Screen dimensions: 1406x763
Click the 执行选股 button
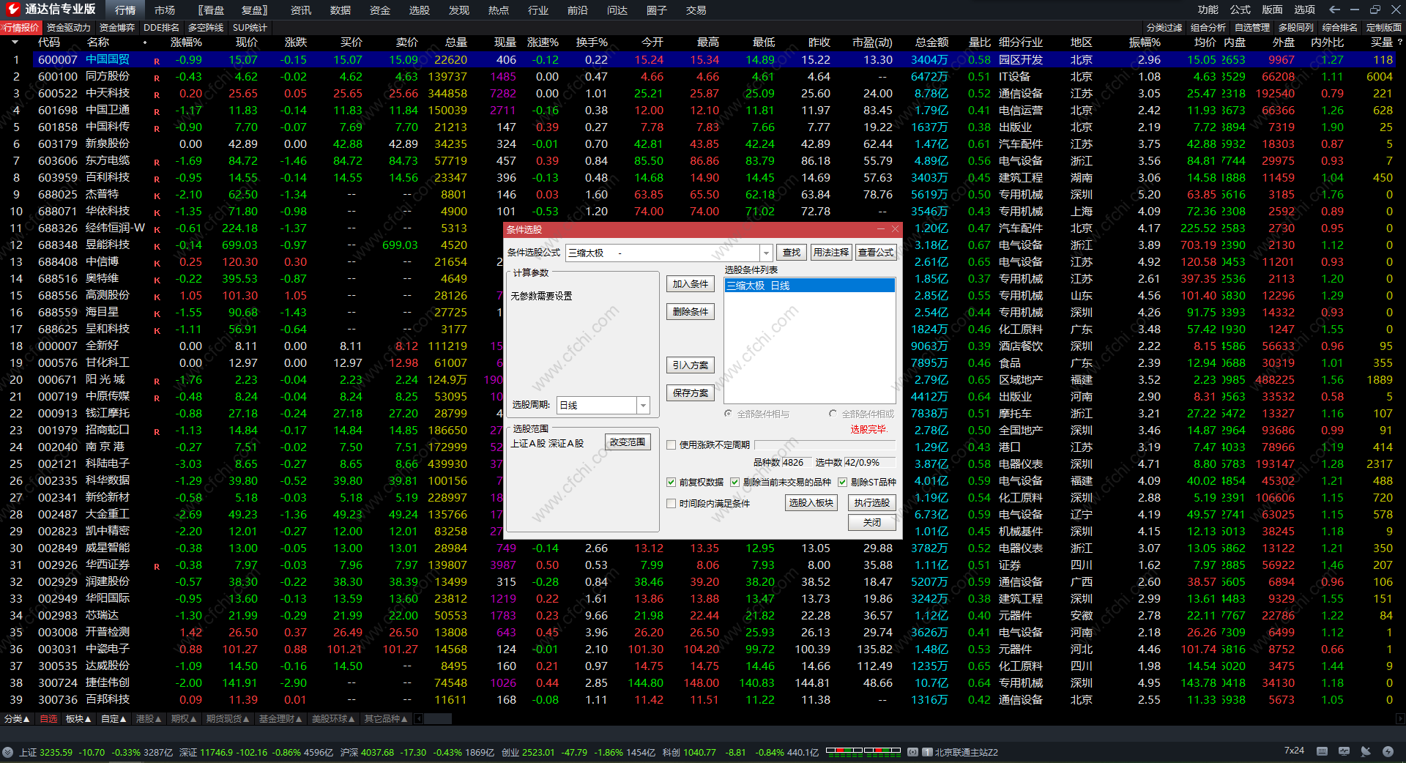click(x=871, y=502)
